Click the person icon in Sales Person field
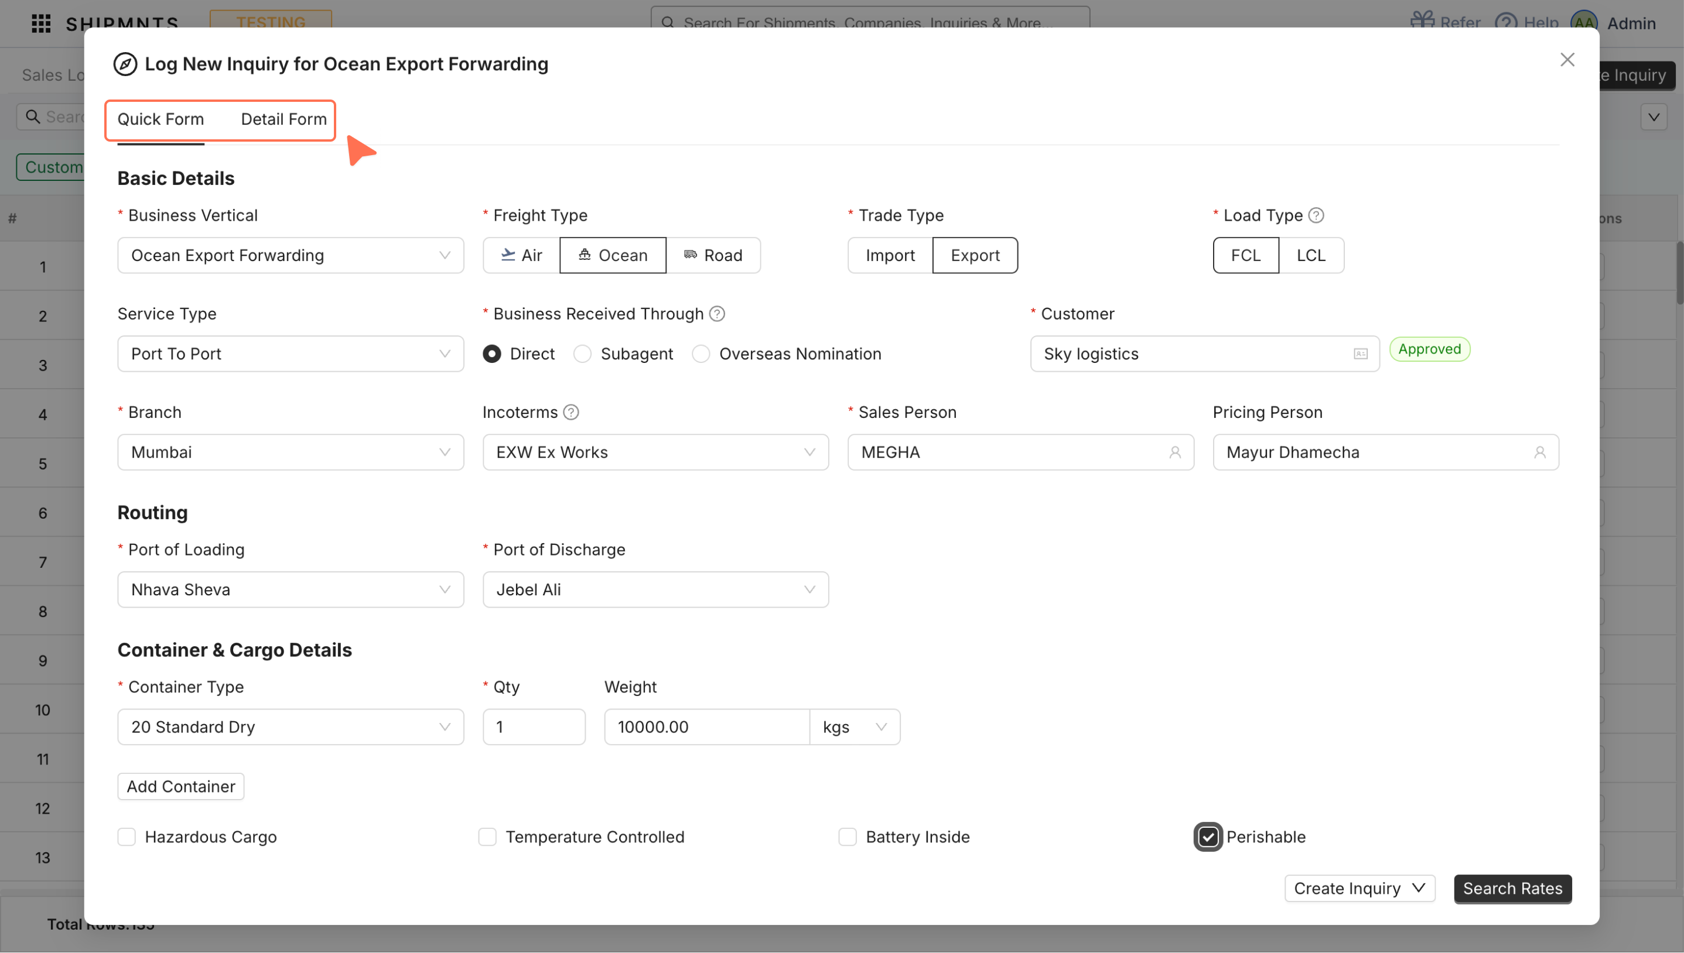 [x=1174, y=452]
